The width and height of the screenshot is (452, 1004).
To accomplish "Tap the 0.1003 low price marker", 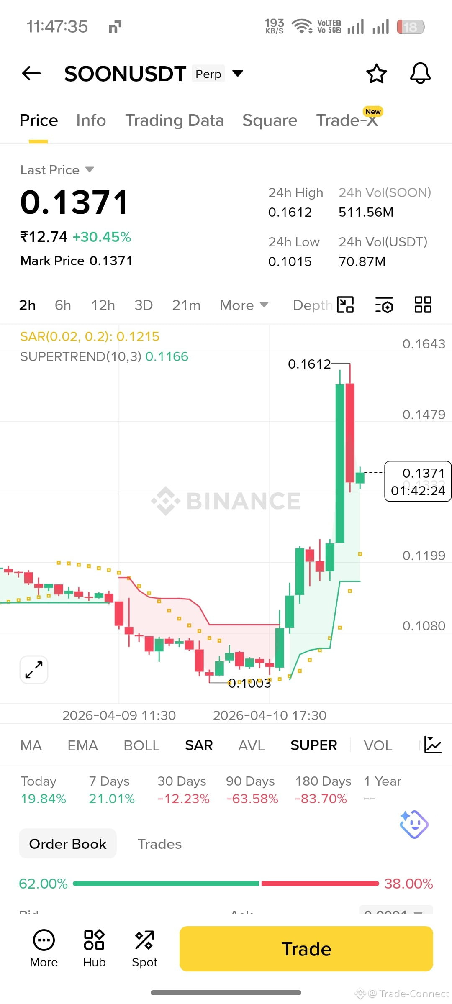I will point(249,683).
